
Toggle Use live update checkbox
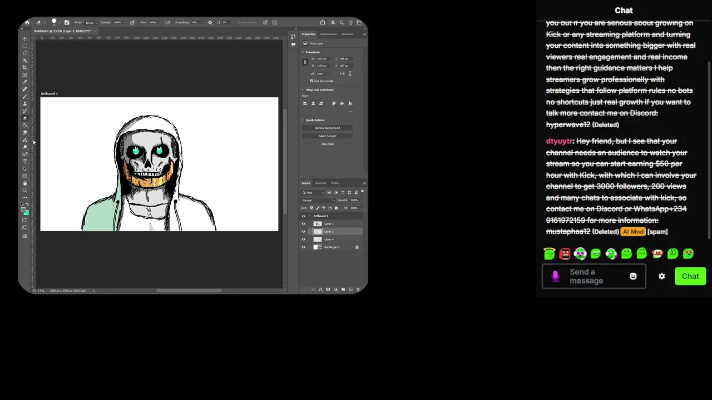tap(311, 81)
